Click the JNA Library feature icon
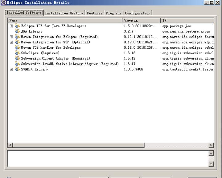This screenshot has height=178, width=222. tap(17, 31)
